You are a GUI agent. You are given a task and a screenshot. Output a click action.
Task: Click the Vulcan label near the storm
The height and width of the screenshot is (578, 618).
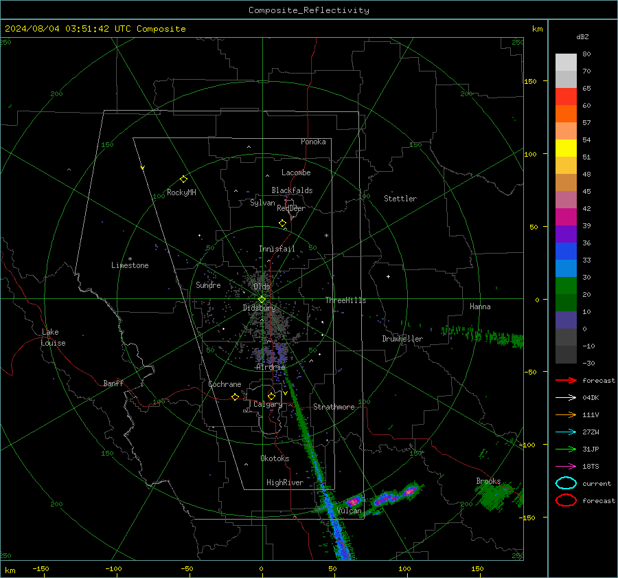349,511
